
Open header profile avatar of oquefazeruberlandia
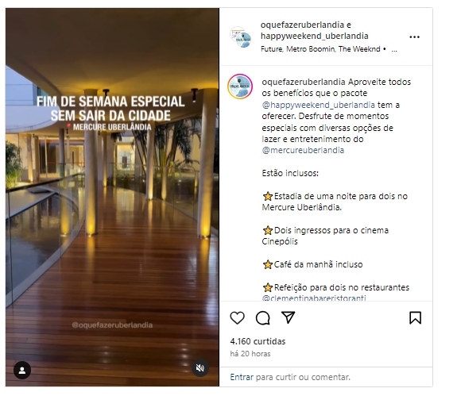241,37
